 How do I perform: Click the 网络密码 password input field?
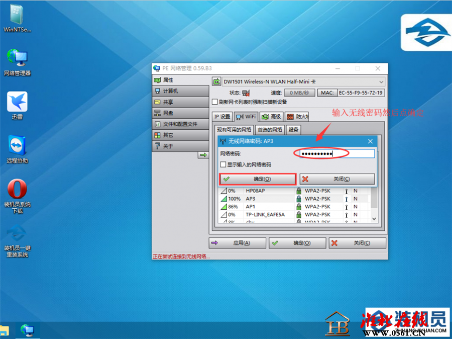coord(336,153)
